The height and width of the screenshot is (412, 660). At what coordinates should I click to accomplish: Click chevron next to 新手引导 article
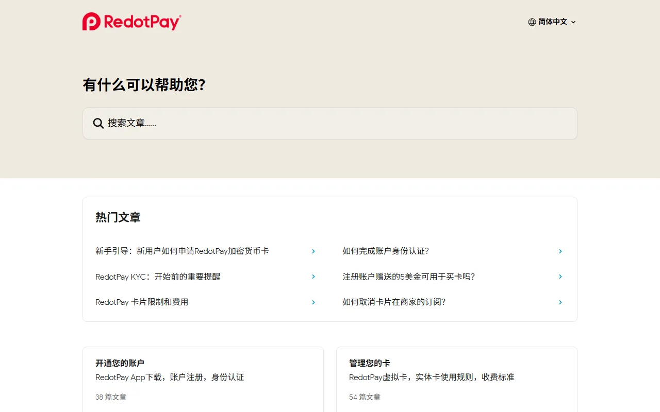click(313, 251)
